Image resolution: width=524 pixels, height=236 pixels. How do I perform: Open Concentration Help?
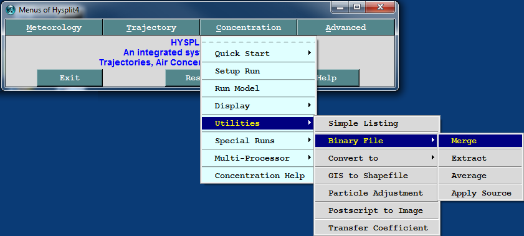259,175
